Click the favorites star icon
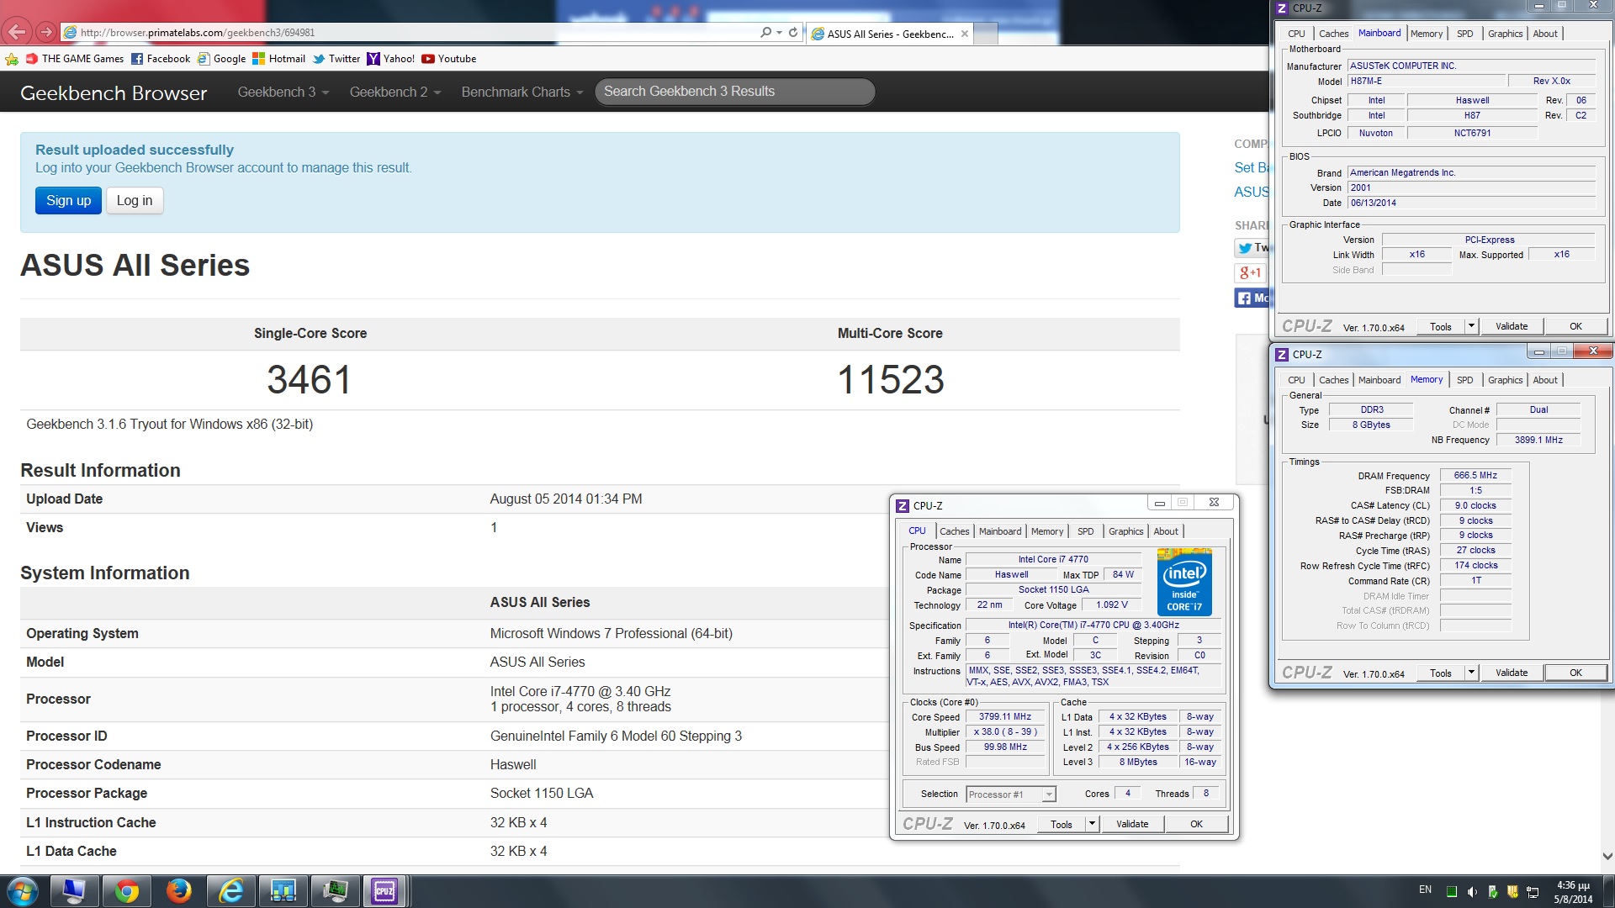Screen dimensions: 1615x908 point(11,59)
